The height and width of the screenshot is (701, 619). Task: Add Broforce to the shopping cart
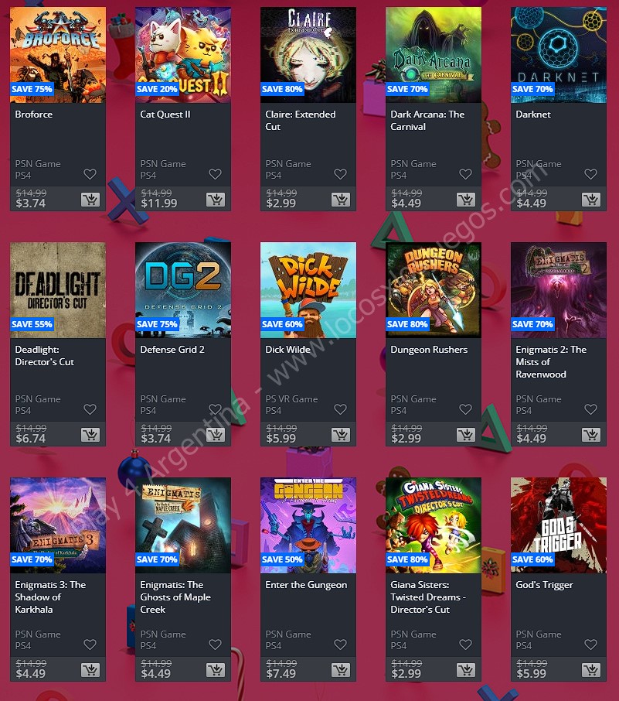[90, 200]
